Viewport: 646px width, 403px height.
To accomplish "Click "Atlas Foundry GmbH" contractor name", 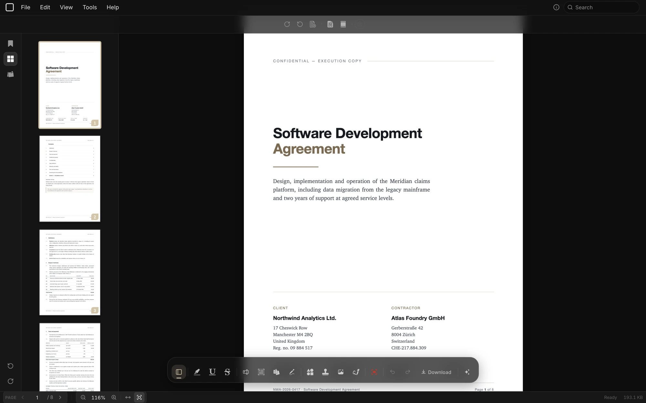I will point(418,318).
